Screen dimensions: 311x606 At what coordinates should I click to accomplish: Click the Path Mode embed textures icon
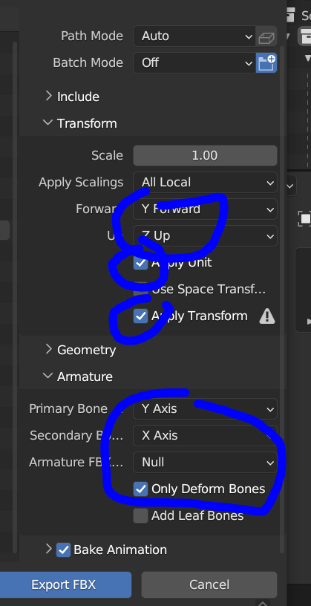coord(266,36)
